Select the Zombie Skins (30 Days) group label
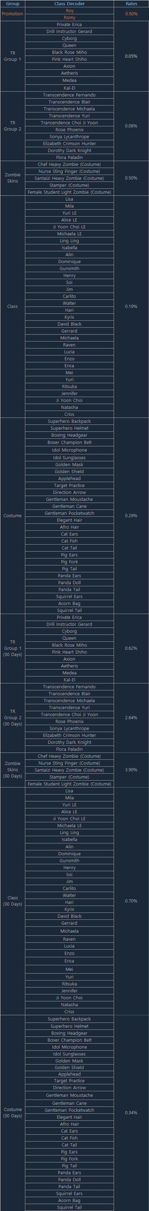The width and height of the screenshot is (149, 1211). (x=13, y=770)
